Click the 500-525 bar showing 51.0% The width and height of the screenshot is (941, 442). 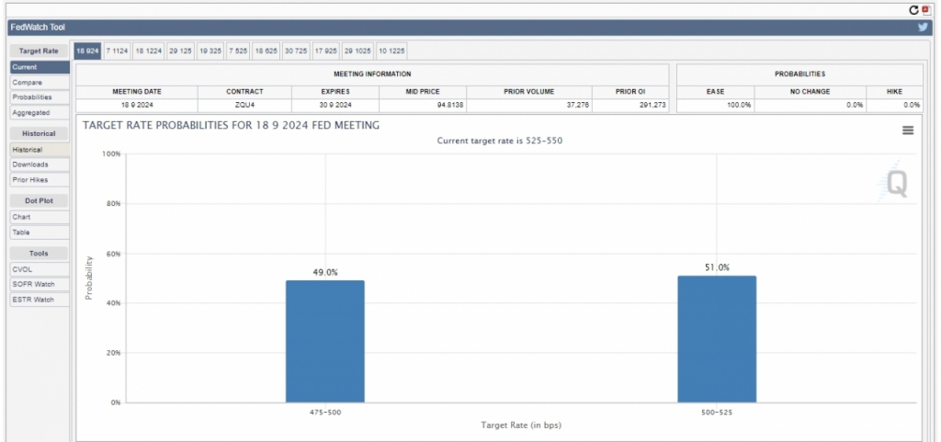click(717, 338)
